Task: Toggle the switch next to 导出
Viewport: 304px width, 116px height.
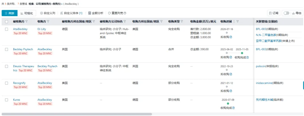Action: [x=286, y=13]
